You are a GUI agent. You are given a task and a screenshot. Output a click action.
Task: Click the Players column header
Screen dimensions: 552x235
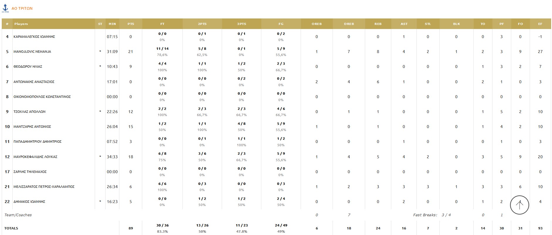21,24
